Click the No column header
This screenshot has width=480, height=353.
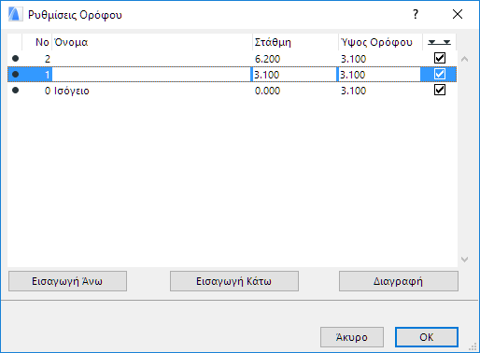(37, 42)
